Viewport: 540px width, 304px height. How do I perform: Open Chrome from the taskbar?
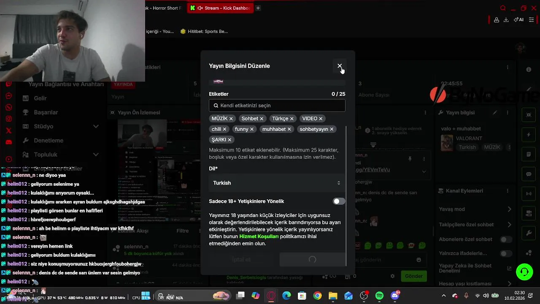click(x=317, y=296)
